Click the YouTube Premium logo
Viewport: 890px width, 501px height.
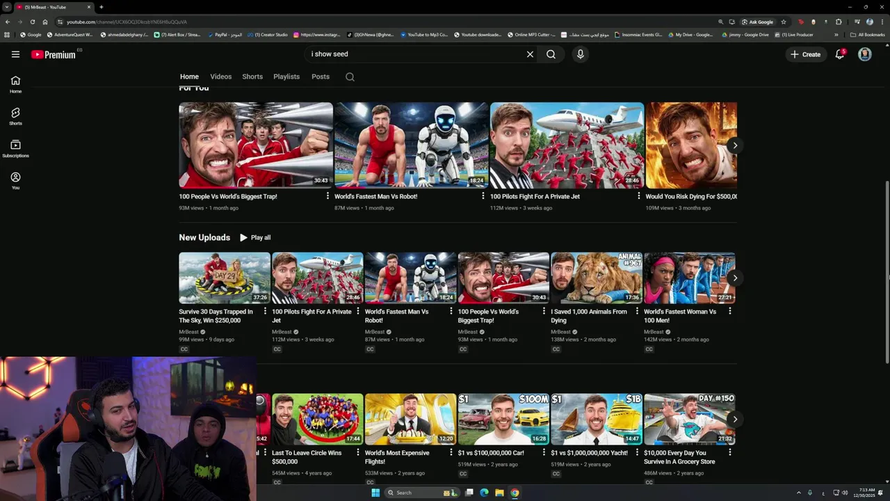(x=54, y=54)
